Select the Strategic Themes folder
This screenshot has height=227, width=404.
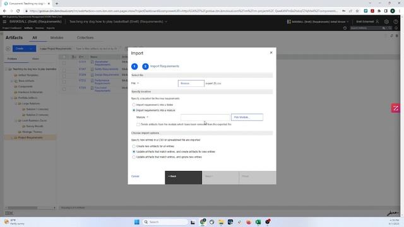point(32,132)
